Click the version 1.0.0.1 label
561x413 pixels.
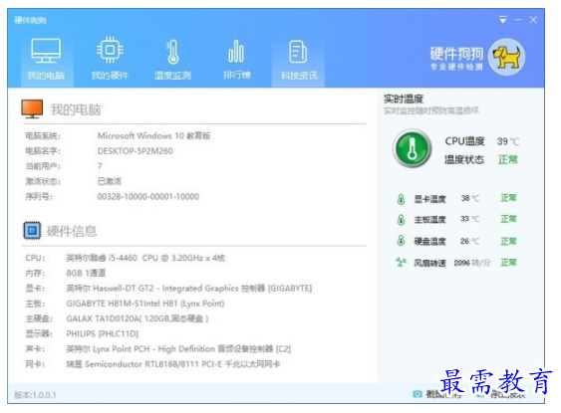coord(36,395)
